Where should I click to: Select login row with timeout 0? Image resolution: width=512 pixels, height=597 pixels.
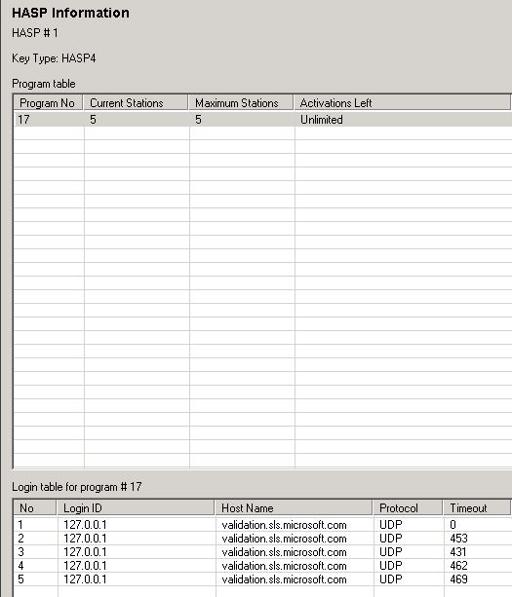point(262,525)
